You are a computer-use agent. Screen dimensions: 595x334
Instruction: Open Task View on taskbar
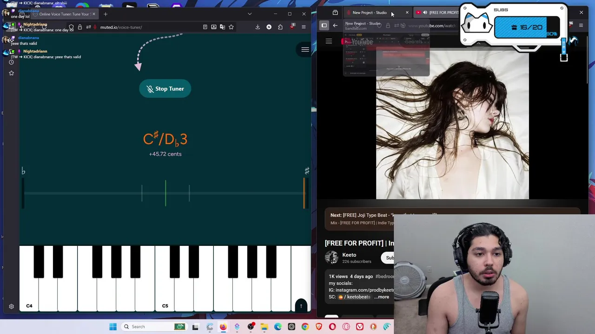[195, 327]
